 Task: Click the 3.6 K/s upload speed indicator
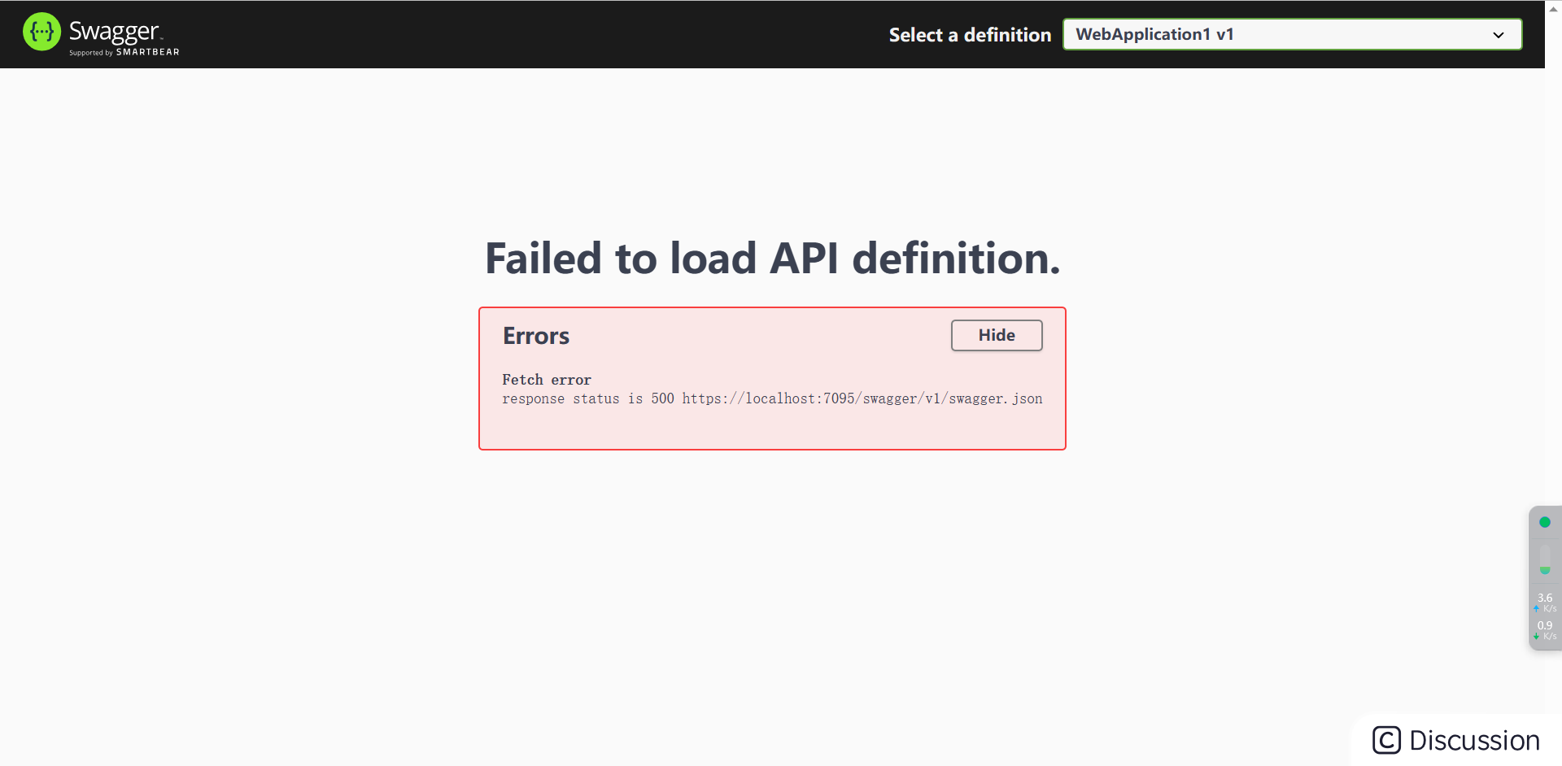coord(1545,603)
